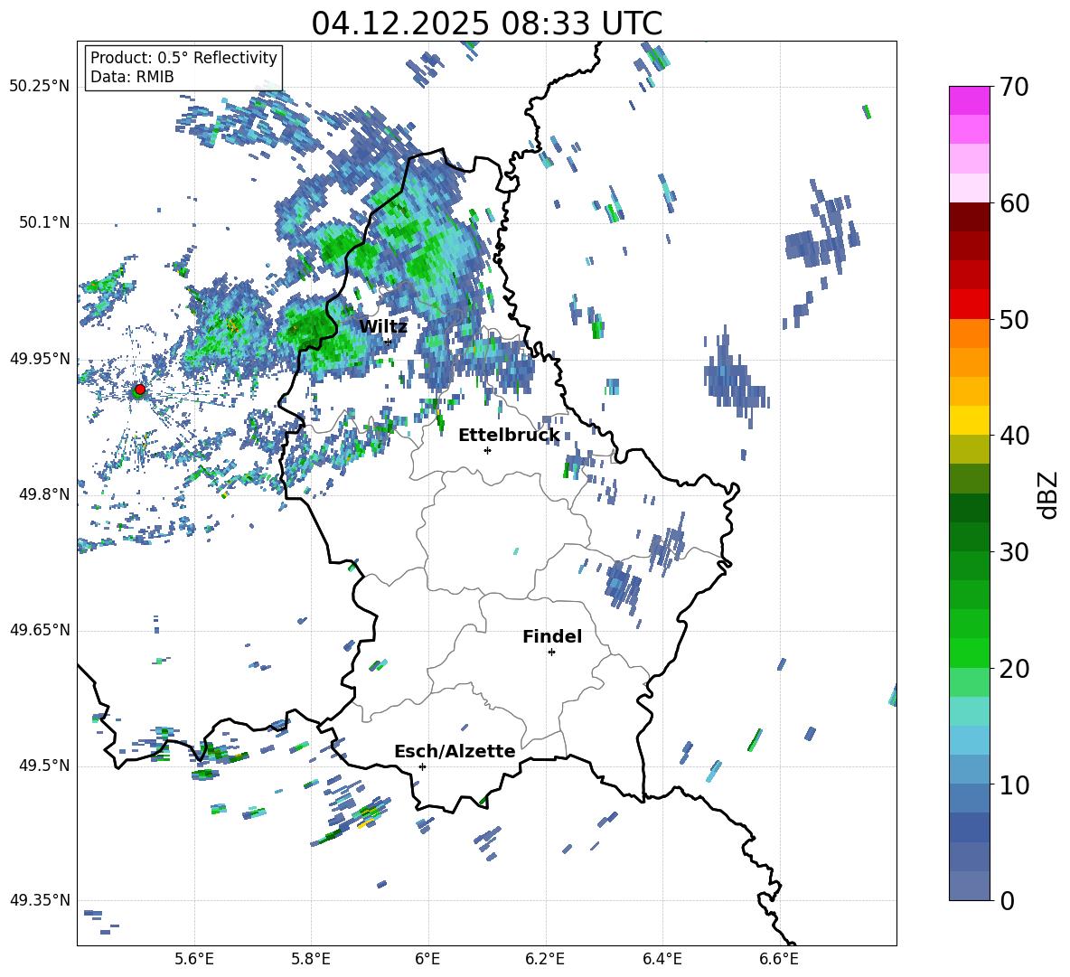Click the 50 dBZ colorbar tick label
The width and height of the screenshot is (1070, 977).
pos(1014,320)
